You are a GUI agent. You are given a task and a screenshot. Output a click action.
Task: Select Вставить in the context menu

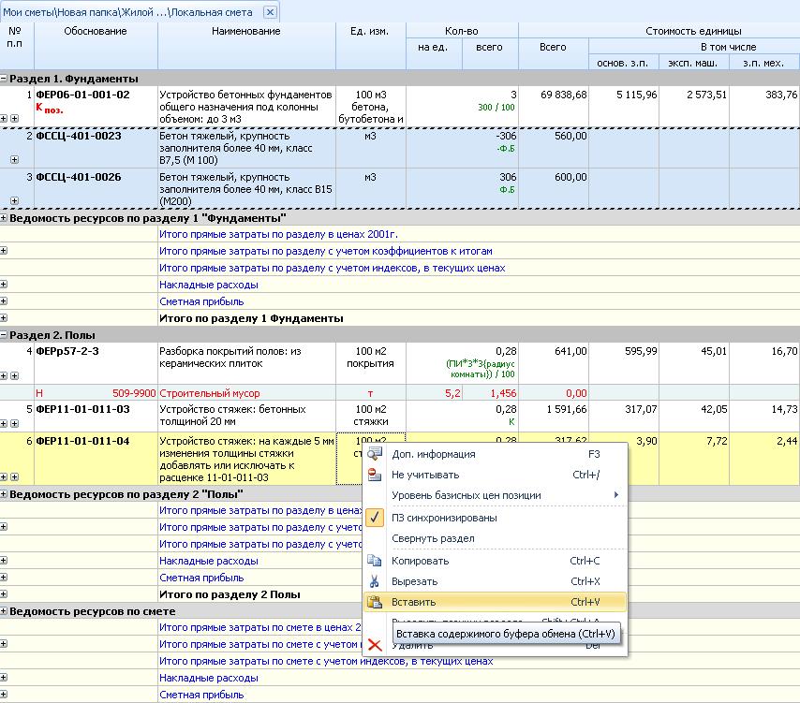click(x=414, y=602)
